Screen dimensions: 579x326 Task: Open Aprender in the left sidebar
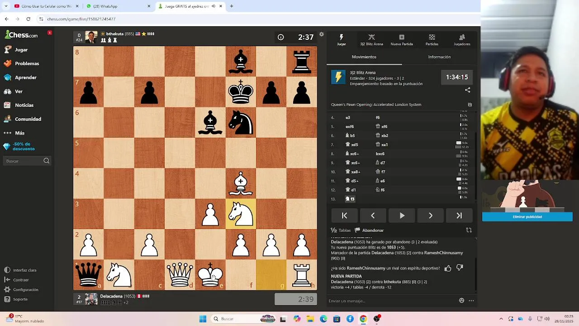[x=20, y=77]
